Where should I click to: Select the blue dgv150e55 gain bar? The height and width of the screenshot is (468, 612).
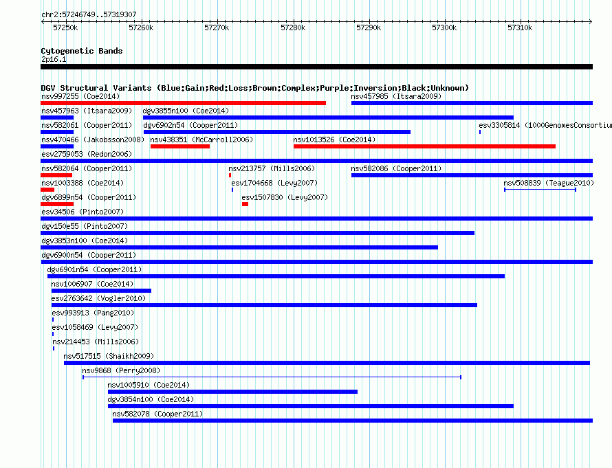coord(258,233)
